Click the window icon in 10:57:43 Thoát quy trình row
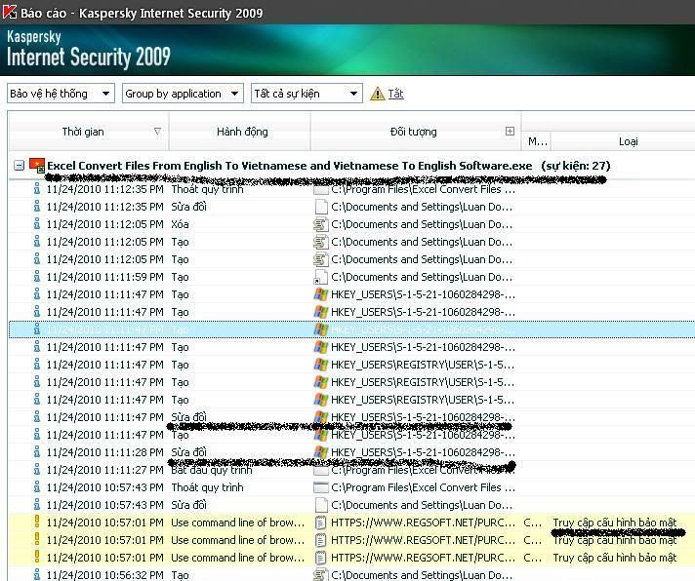Screen dimensions: 695x581 (320, 487)
